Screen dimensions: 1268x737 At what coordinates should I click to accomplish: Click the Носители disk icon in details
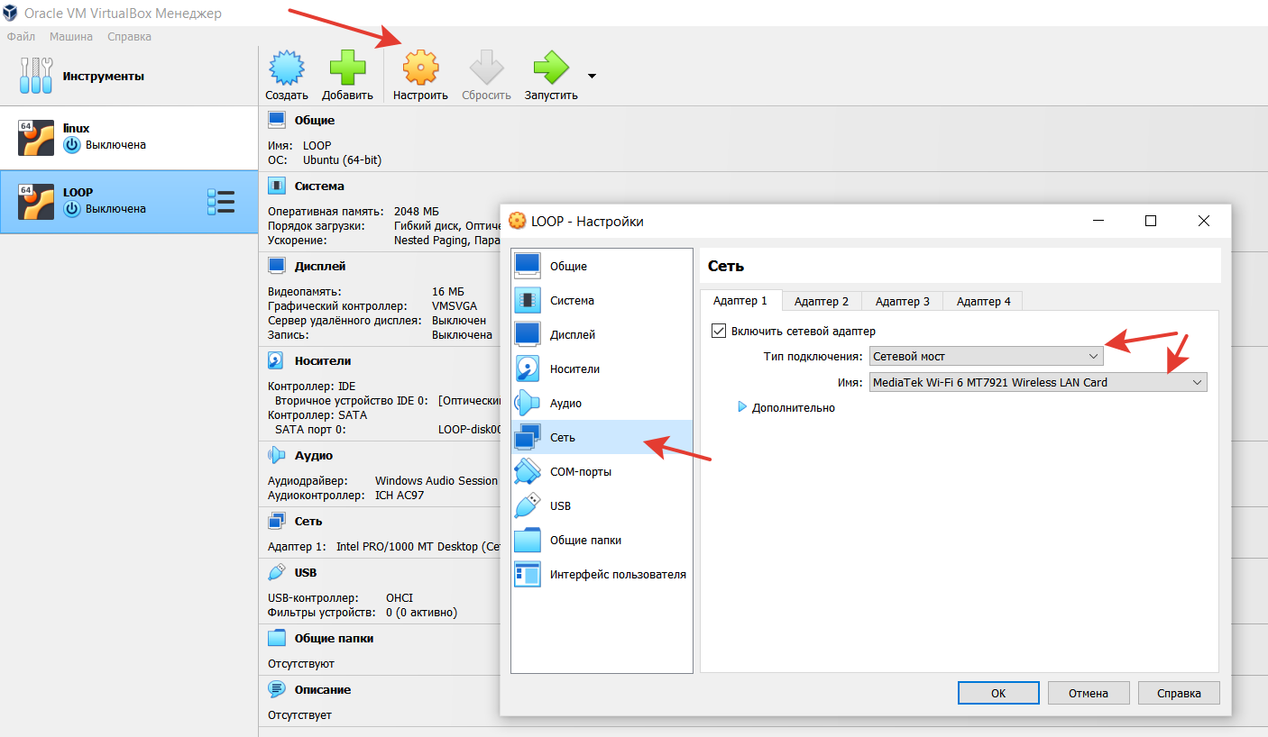pyautogui.click(x=277, y=360)
